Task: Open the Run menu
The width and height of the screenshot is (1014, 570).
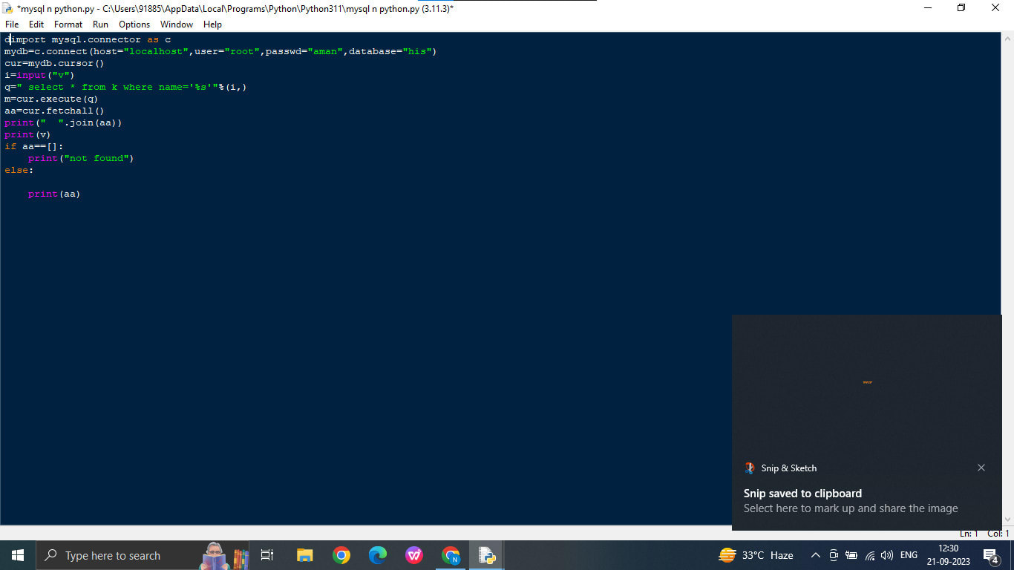Action: coord(100,24)
